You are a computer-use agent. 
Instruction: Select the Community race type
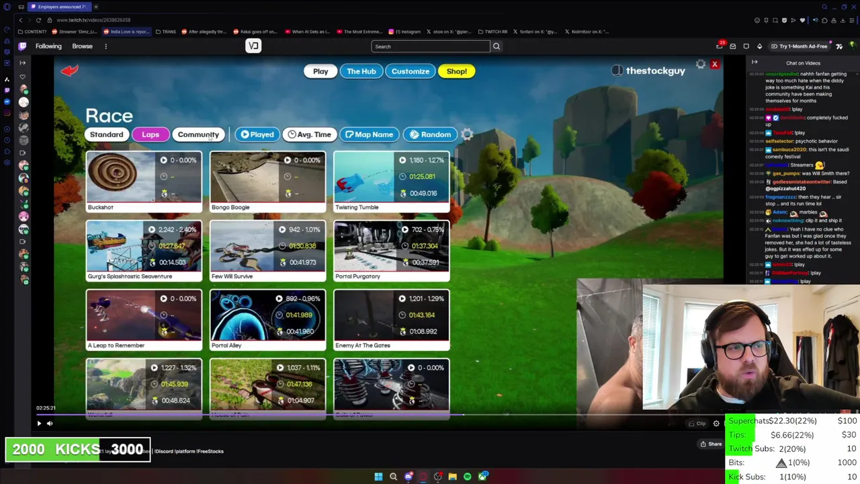pyautogui.click(x=198, y=134)
